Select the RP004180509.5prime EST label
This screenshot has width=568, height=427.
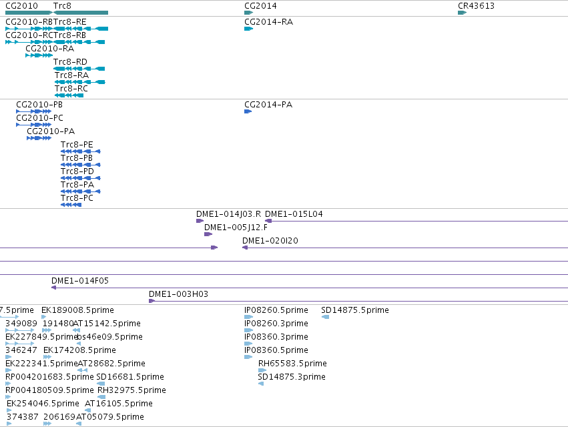point(49,390)
